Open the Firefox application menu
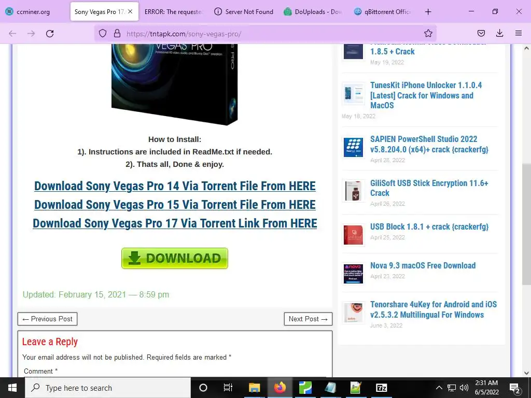This screenshot has width=531, height=398. tap(519, 33)
